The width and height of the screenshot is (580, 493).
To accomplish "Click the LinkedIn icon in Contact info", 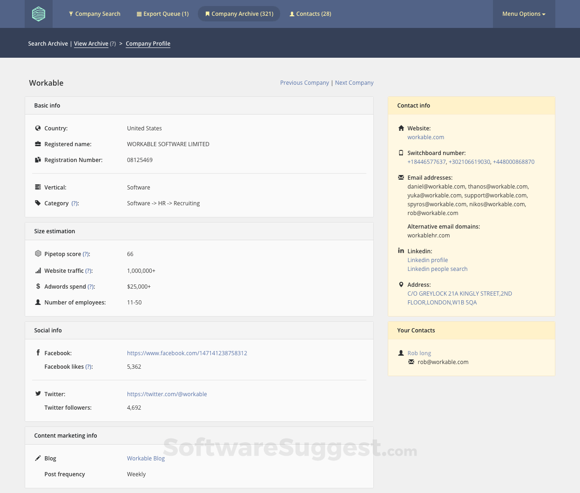I will [x=401, y=250].
